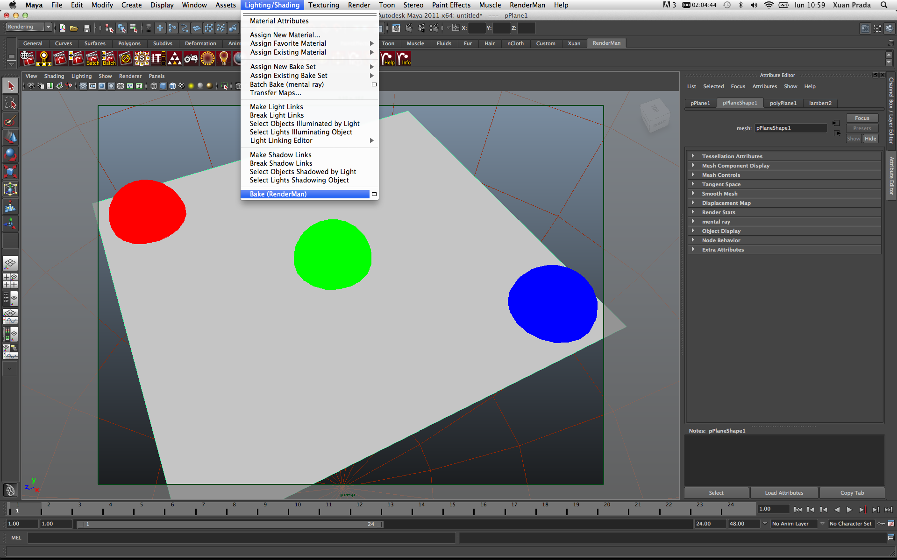Click the Hide button
Viewport: 897px width, 560px height.
pos(870,139)
